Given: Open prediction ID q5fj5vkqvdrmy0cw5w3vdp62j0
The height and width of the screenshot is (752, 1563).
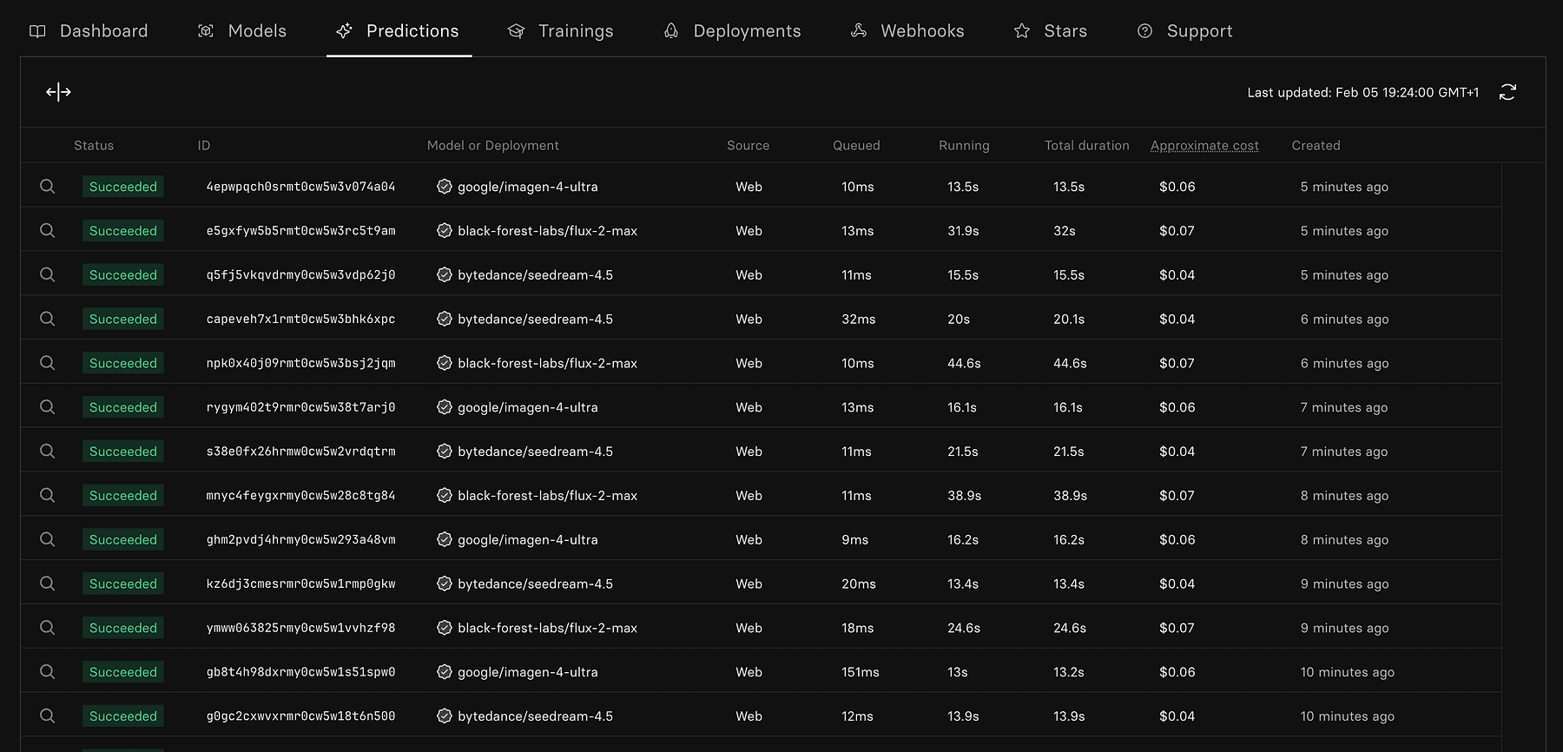Looking at the screenshot, I should [300, 275].
